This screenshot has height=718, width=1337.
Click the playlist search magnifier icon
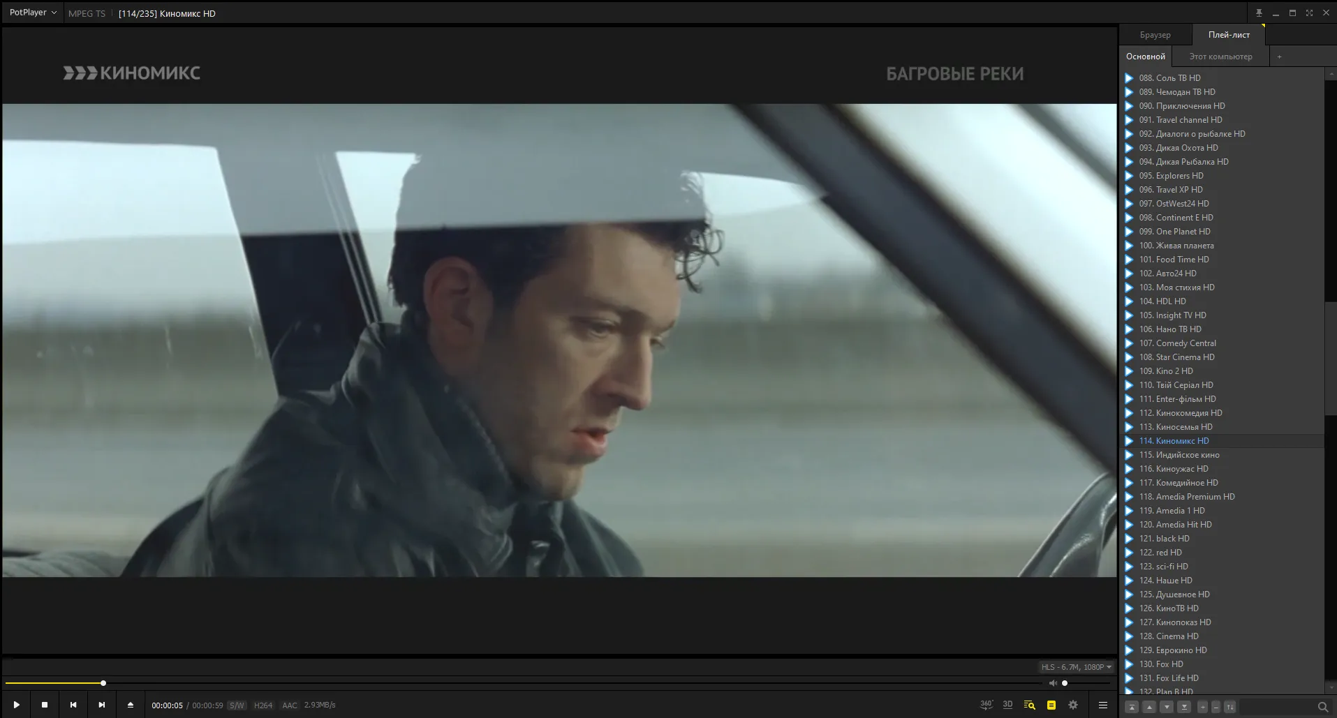pyautogui.click(x=1322, y=707)
